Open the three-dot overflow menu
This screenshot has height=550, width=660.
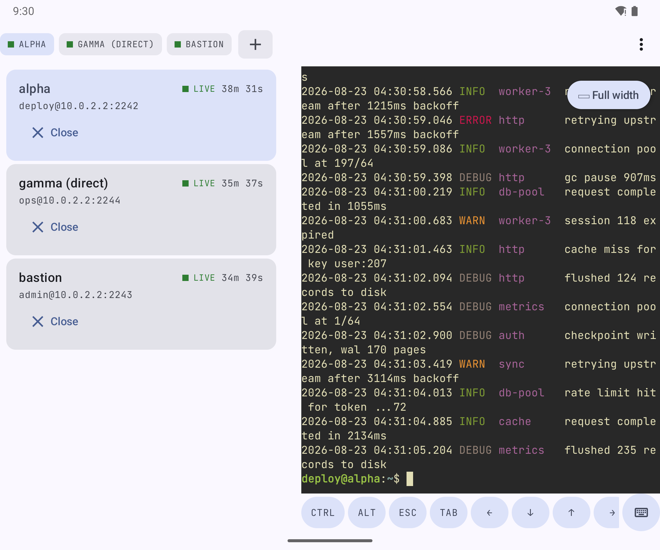pyautogui.click(x=641, y=44)
